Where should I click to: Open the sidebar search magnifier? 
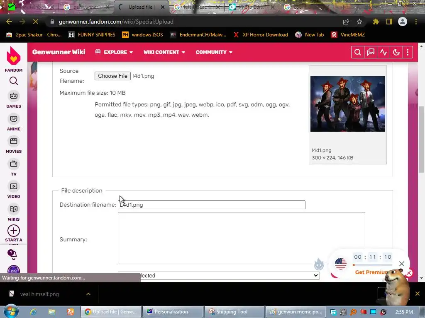[x=14, y=81]
